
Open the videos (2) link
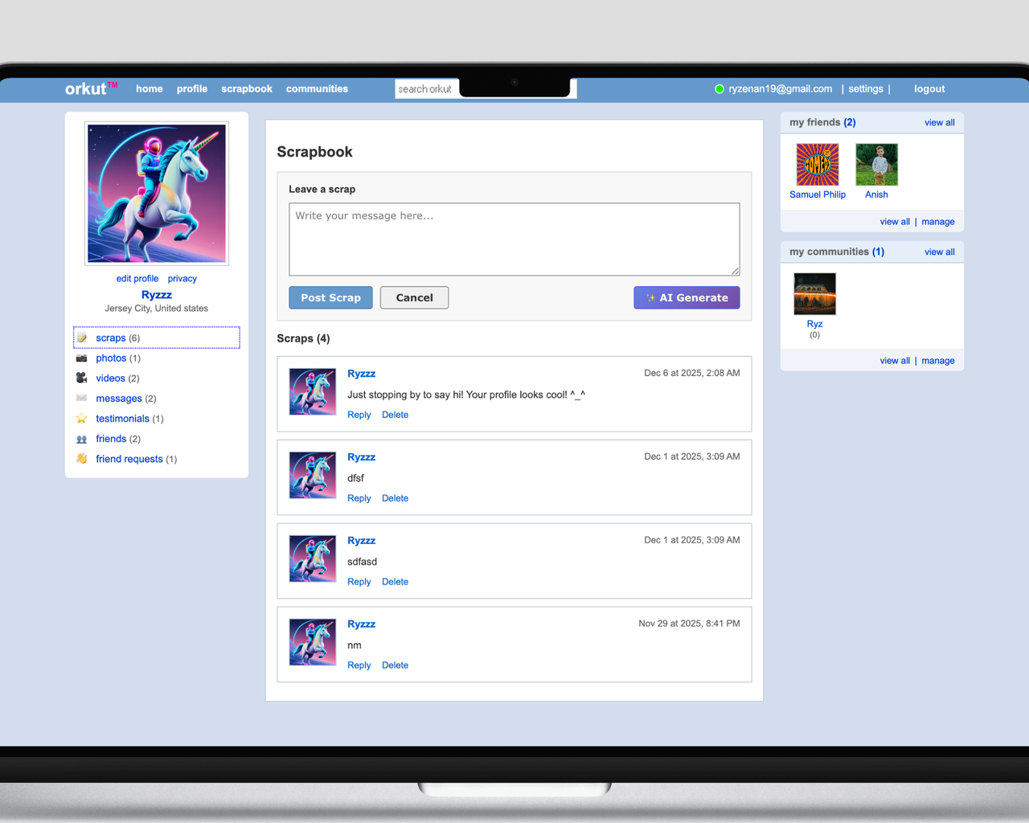point(117,379)
